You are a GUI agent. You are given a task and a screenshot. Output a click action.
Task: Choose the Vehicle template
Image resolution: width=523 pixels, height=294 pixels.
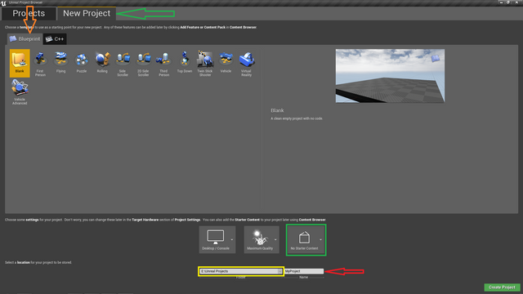226,62
